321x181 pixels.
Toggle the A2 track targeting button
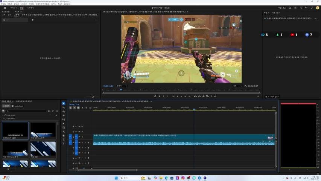tap(76, 148)
